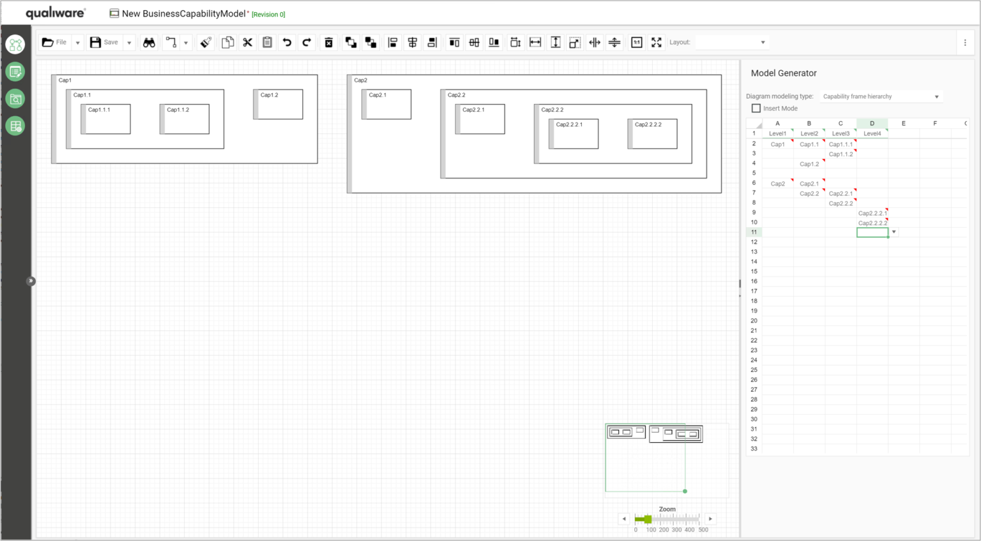Image resolution: width=981 pixels, height=541 pixels.
Task: Expand the Save button dropdown arrow
Action: (x=130, y=42)
